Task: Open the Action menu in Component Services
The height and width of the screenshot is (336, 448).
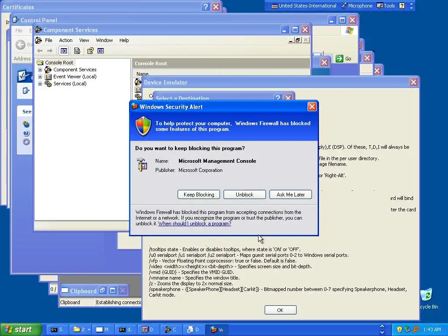Action: 66,40
